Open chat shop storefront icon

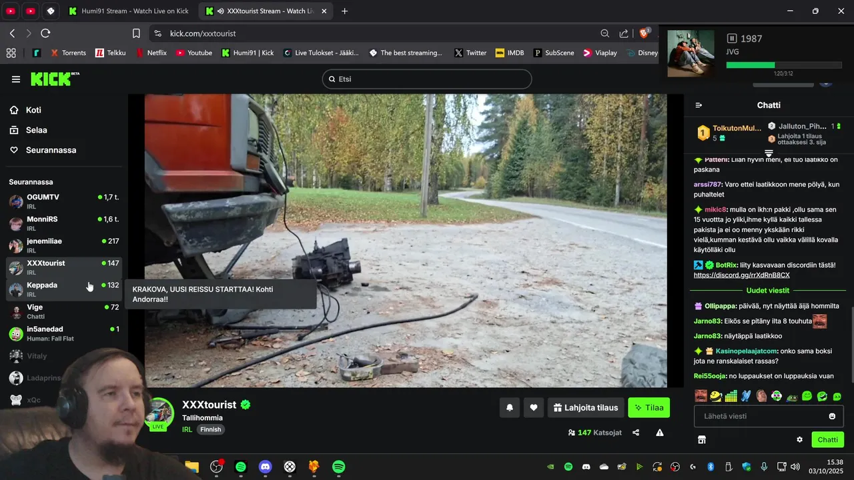702,439
